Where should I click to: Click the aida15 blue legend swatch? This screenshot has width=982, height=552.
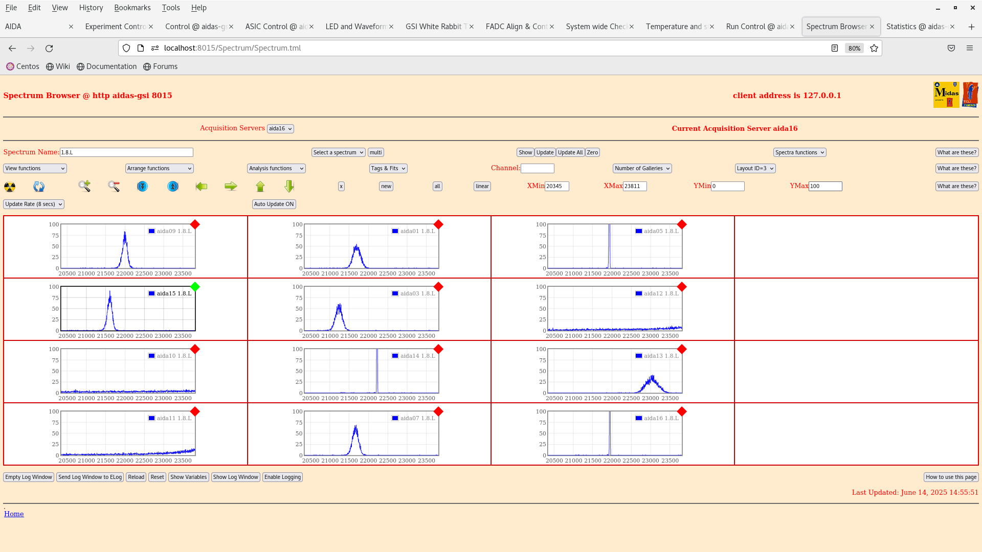pyautogui.click(x=151, y=293)
